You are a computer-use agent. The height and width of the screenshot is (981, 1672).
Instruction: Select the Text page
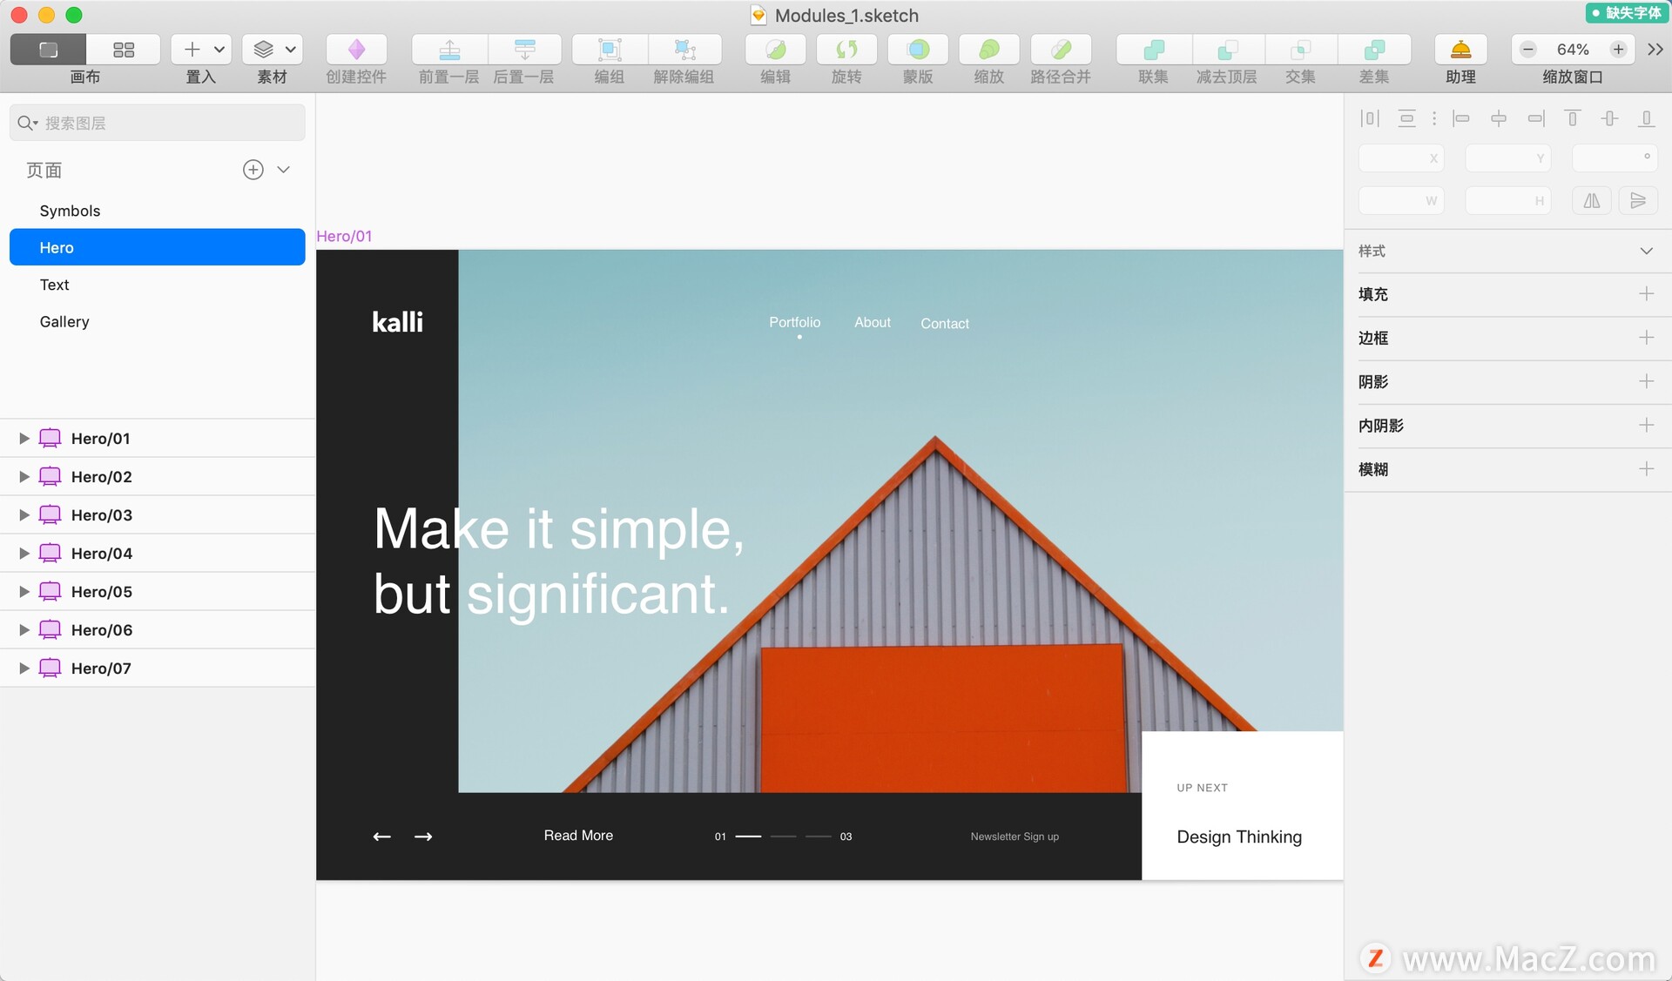click(x=157, y=285)
